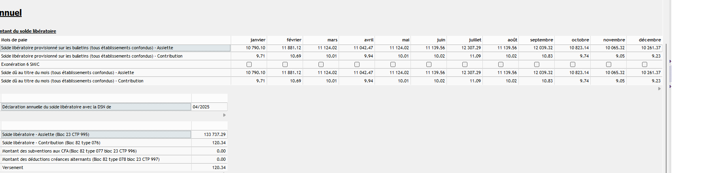Click the gray arrow below the 04/2025 field
727x173 pixels.
(224, 115)
